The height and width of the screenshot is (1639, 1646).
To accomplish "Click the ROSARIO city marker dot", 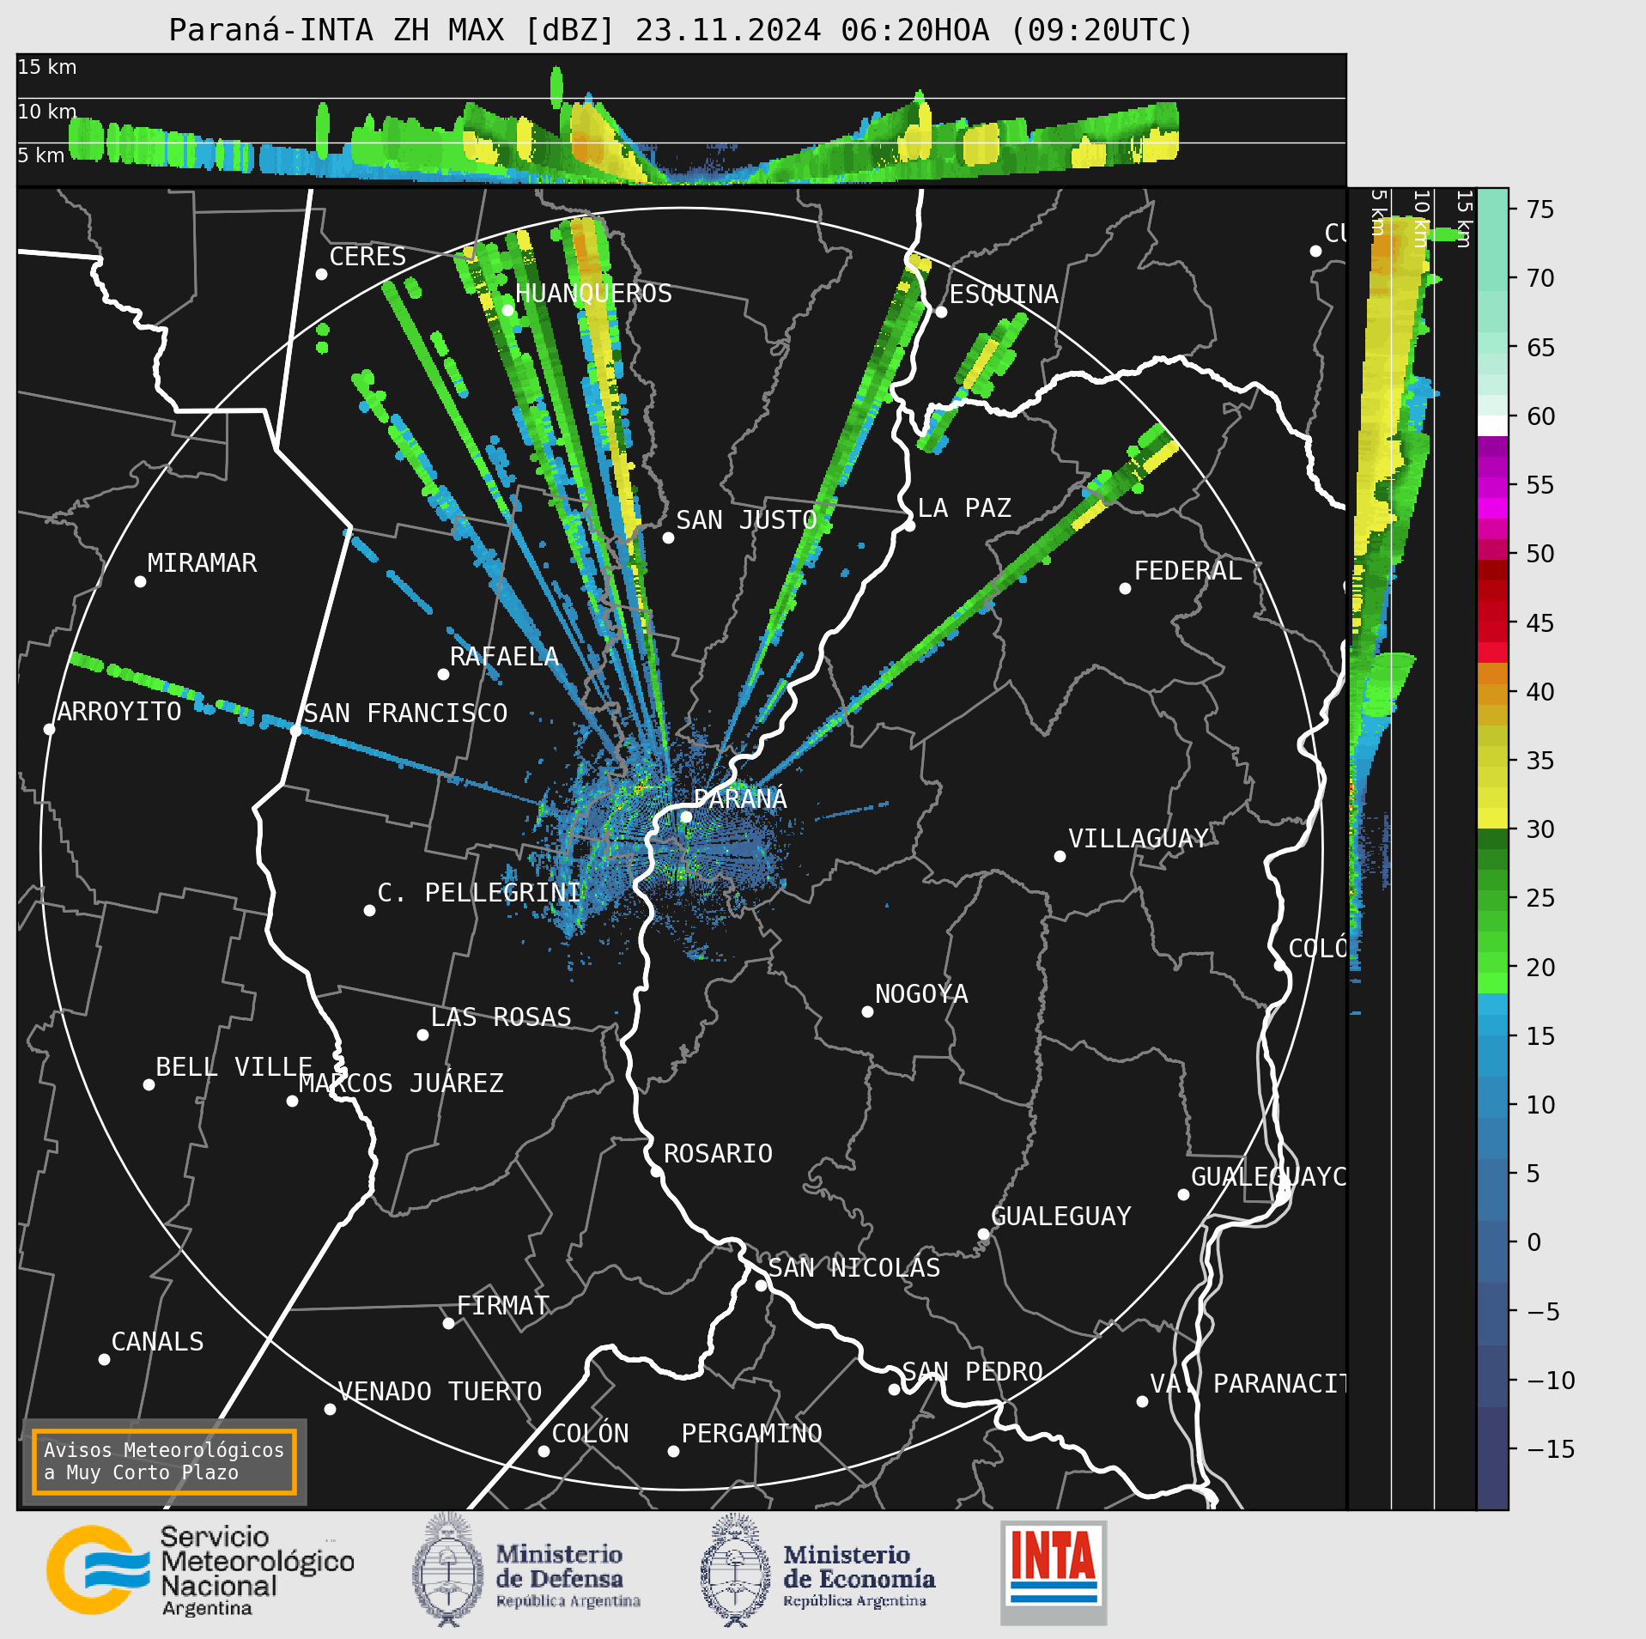I will point(656,1171).
